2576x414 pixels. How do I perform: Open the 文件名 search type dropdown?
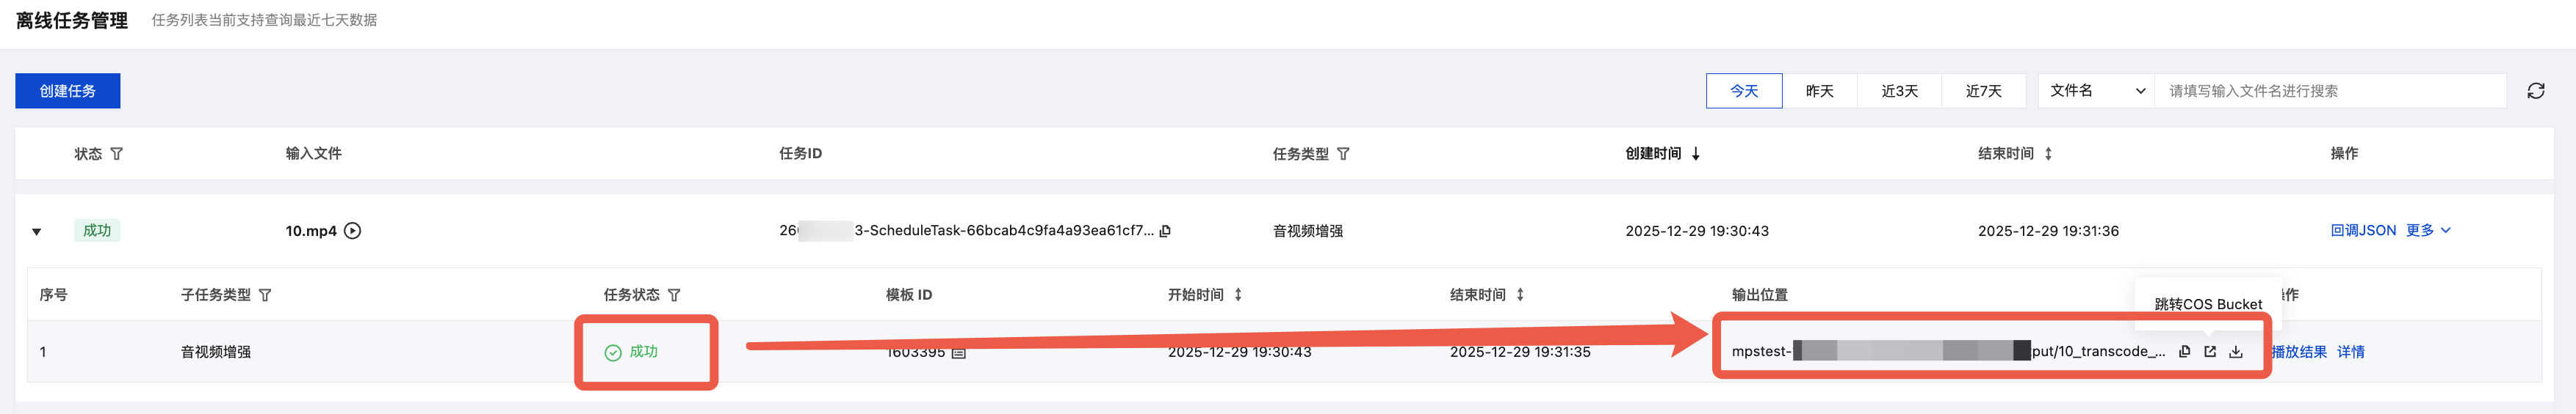(x=2096, y=91)
